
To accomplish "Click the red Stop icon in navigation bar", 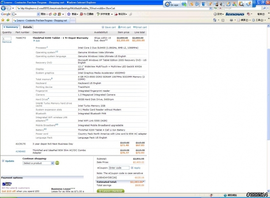I will coord(220,8).
